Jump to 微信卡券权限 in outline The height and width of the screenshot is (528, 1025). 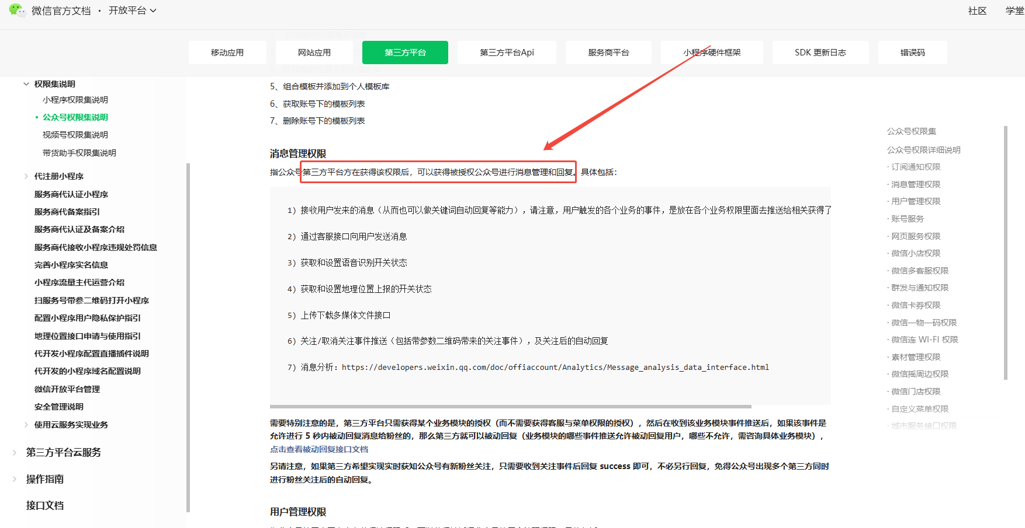tap(916, 305)
